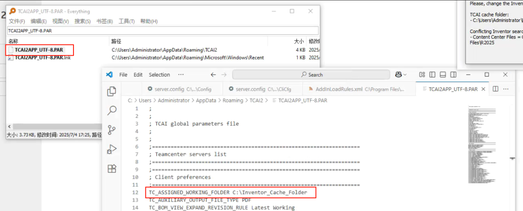Click the VS Code command center search
Screen dimensions: 523x211
pos(311,75)
